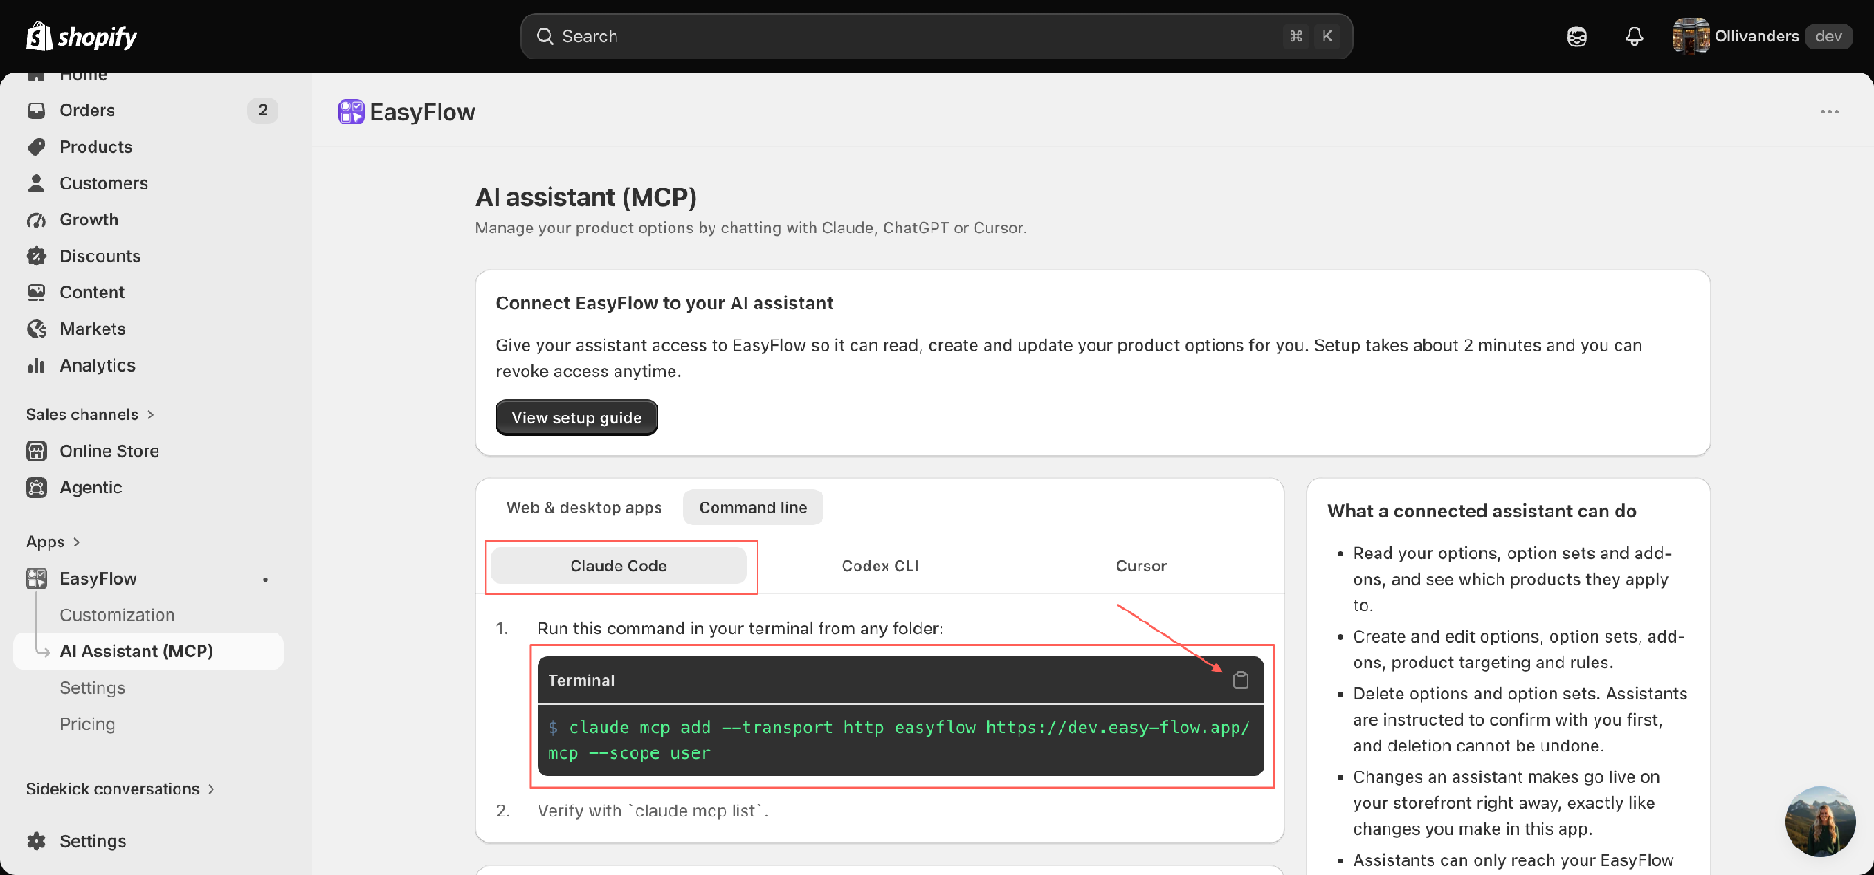Click the ⌘ K shortcut hint
Viewport: 1874px width, 875px height.
tap(1312, 37)
